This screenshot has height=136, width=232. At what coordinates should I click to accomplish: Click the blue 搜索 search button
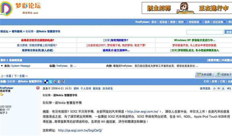click(228, 32)
